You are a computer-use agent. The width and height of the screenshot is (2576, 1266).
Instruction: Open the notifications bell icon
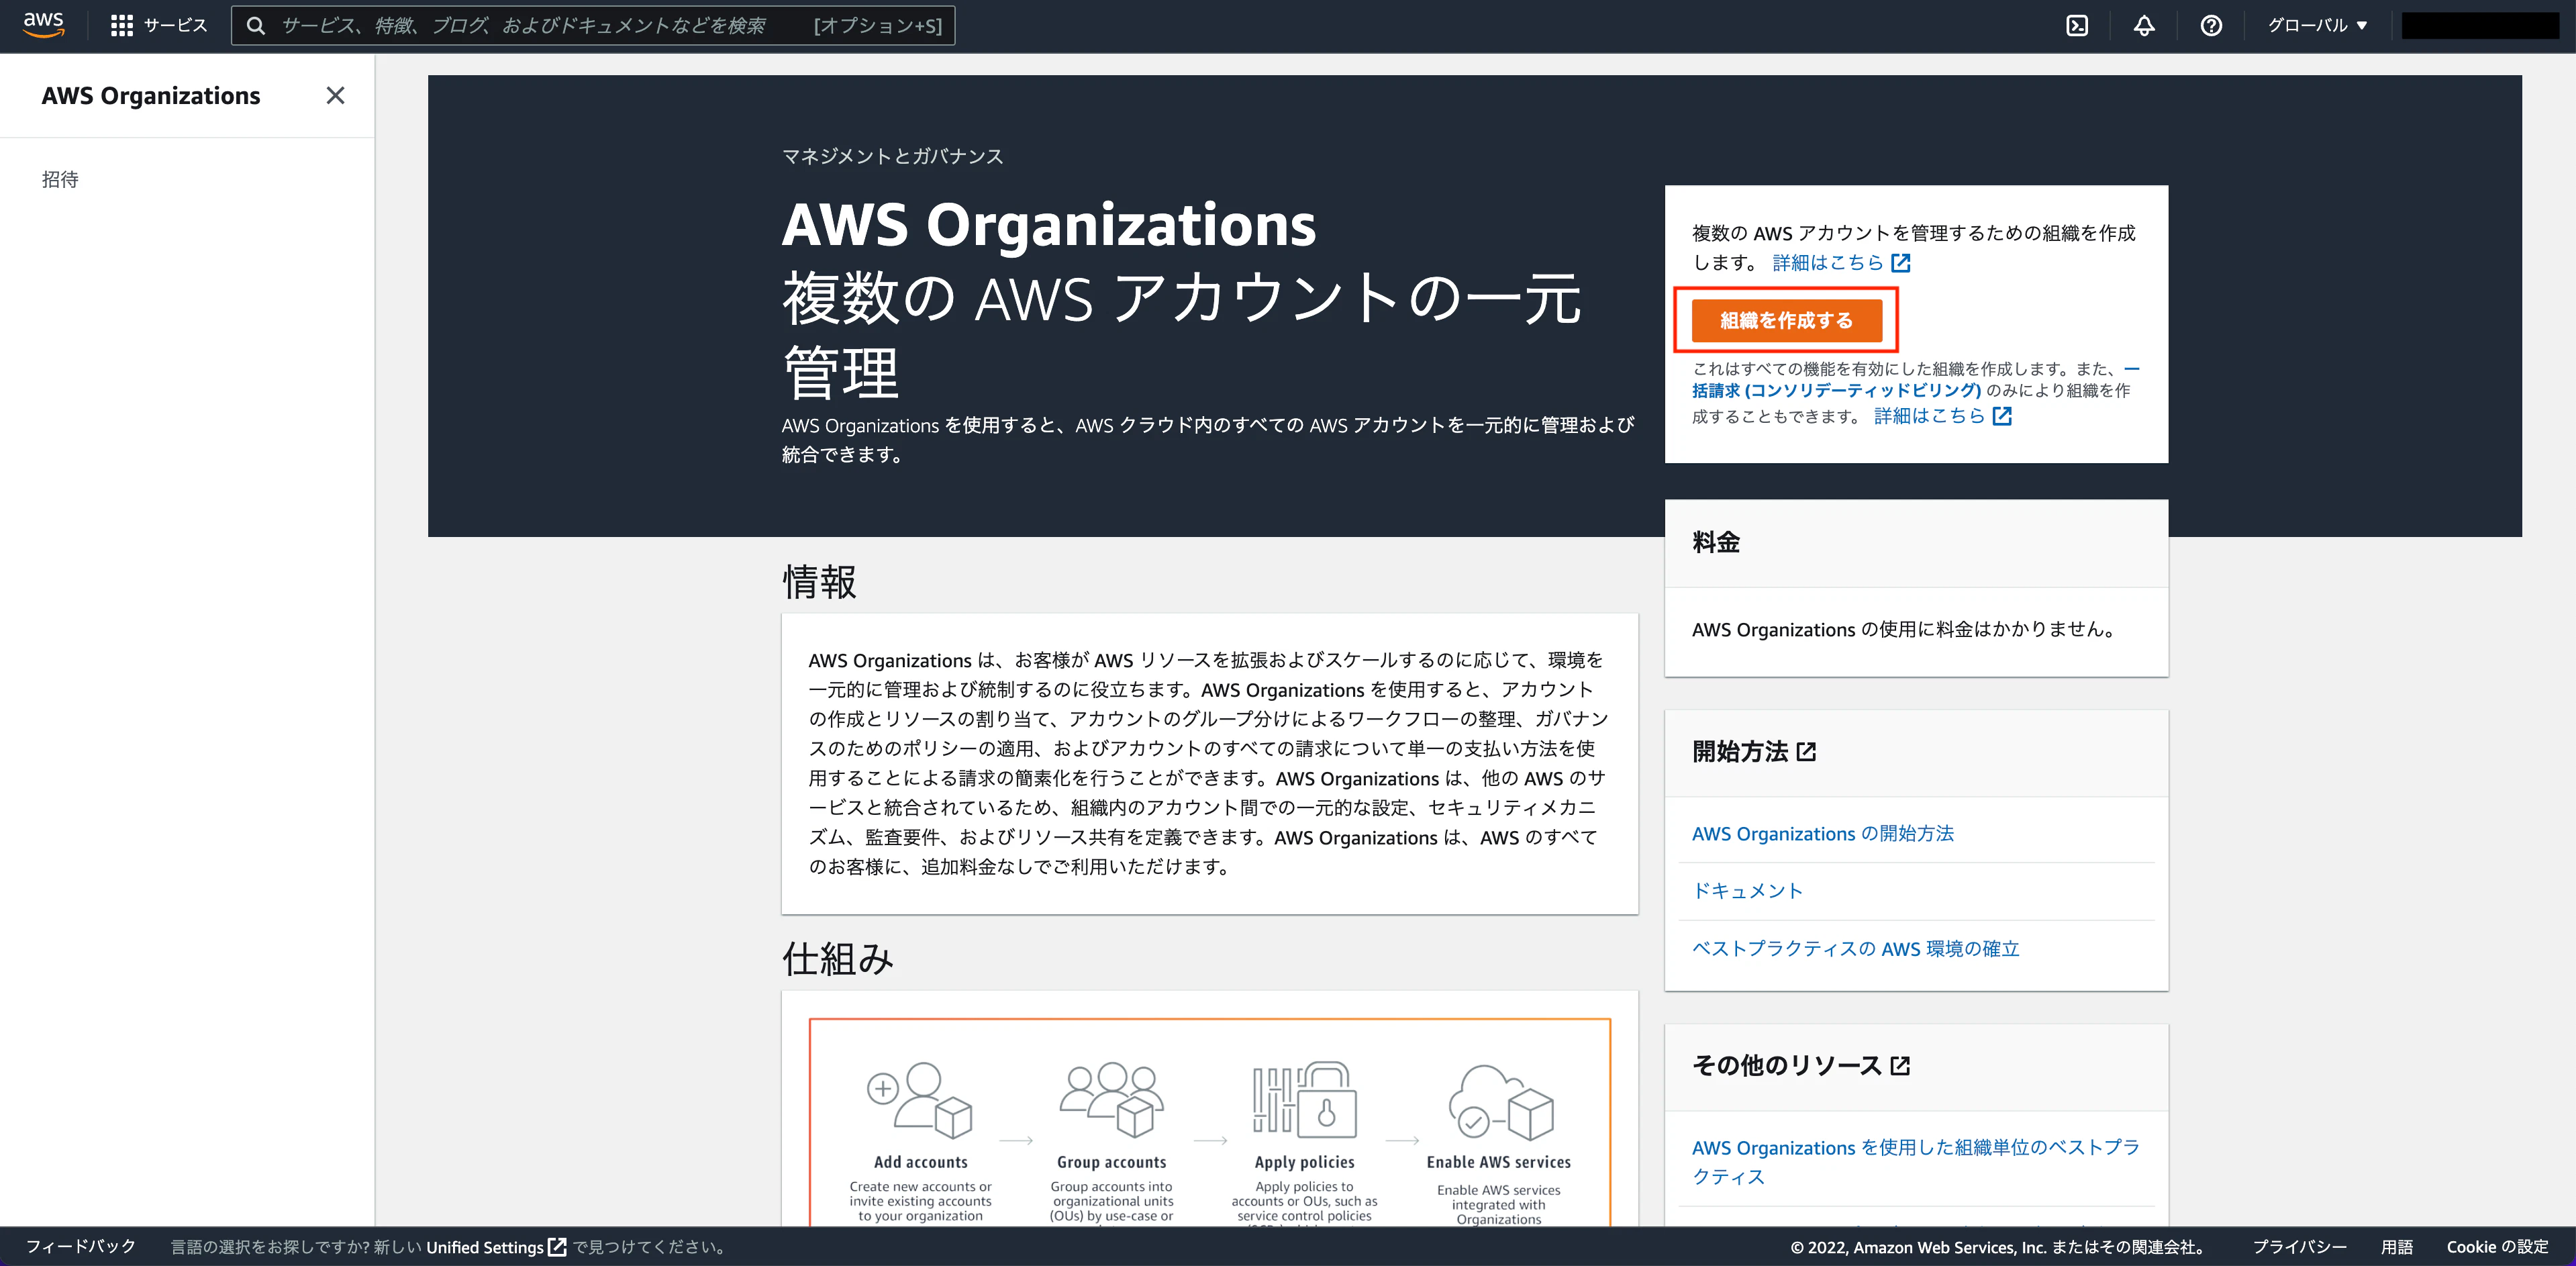point(2144,26)
